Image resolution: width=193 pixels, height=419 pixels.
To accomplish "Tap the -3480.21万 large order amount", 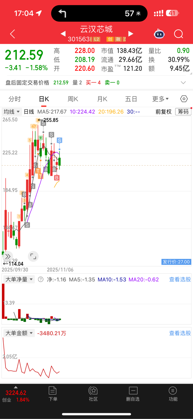I will (x=52, y=333).
